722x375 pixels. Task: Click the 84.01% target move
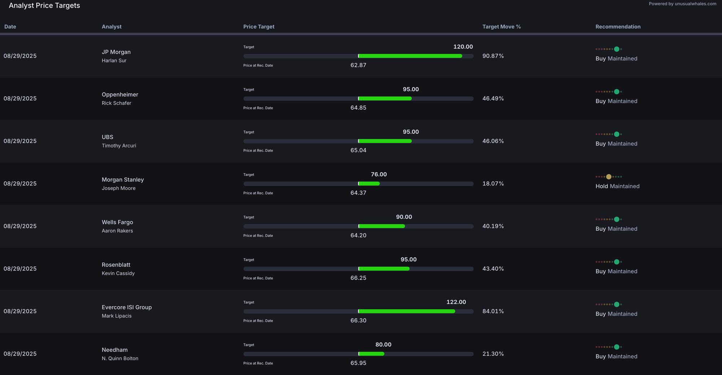[493, 311]
